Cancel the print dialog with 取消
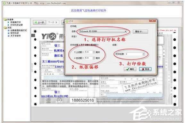 pos(145,69)
